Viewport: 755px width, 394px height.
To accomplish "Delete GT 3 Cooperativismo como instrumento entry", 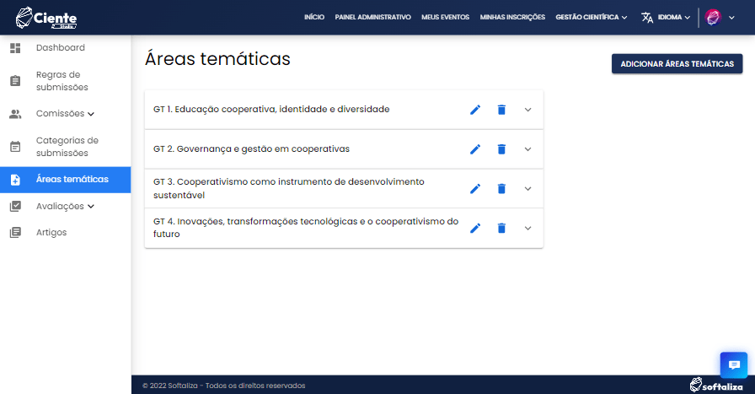I will click(x=501, y=188).
